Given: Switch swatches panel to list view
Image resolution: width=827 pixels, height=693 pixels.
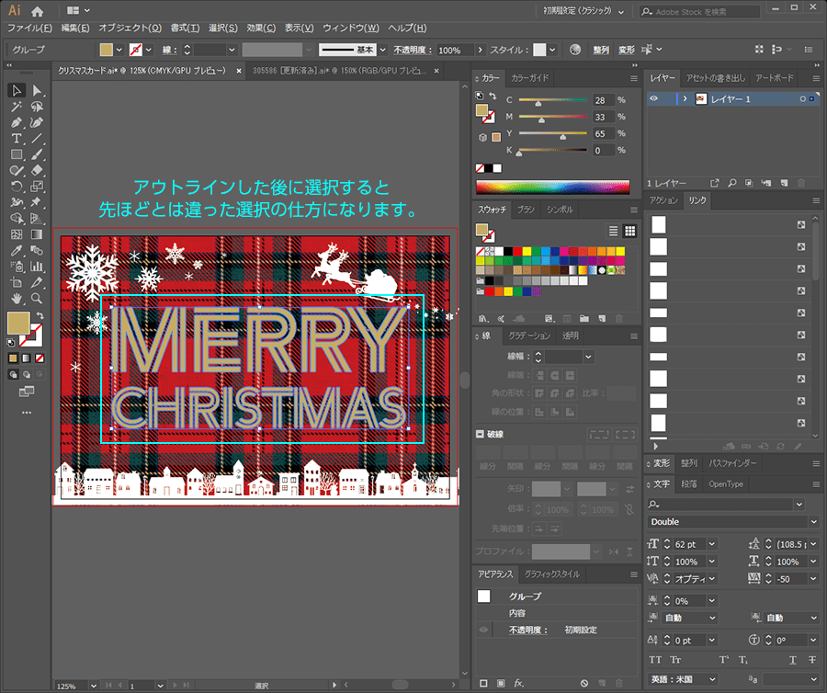Looking at the screenshot, I should [x=614, y=231].
